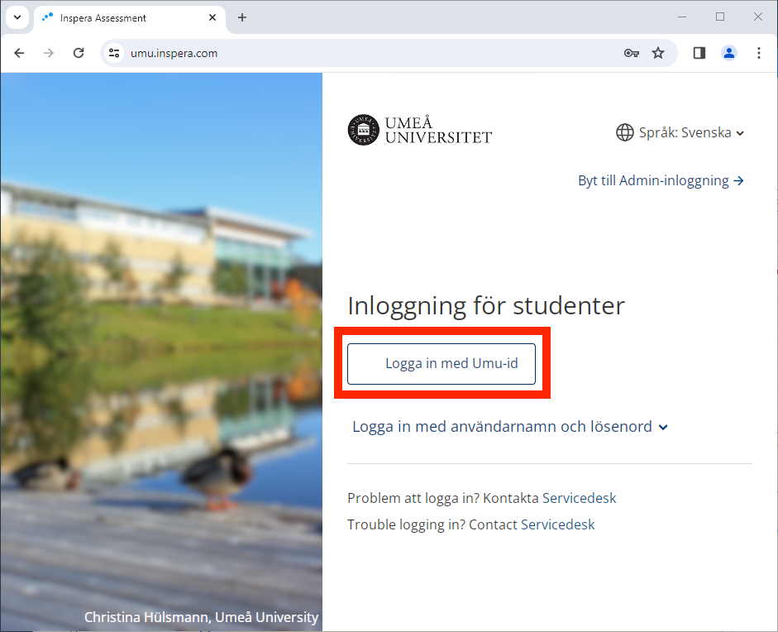
Task: Open the saved passwords key icon
Action: [x=631, y=53]
